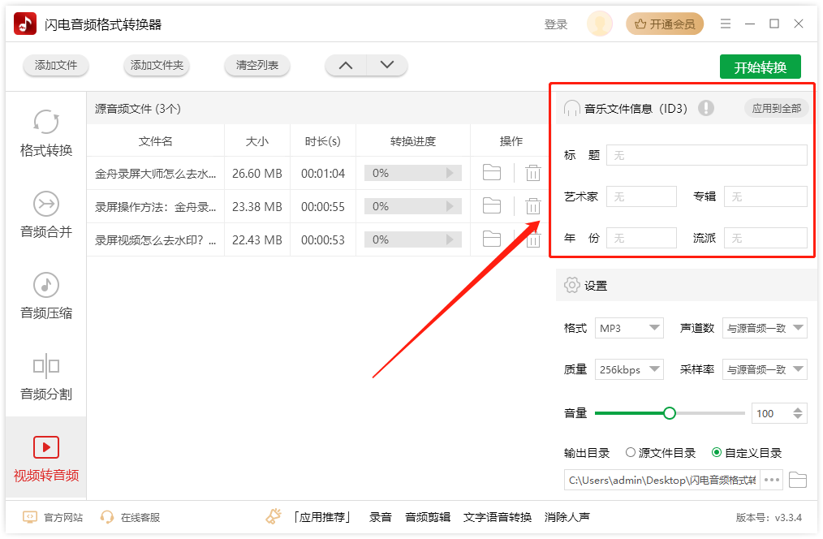Open the 音频合并 feature
The image size is (823, 539).
45,215
